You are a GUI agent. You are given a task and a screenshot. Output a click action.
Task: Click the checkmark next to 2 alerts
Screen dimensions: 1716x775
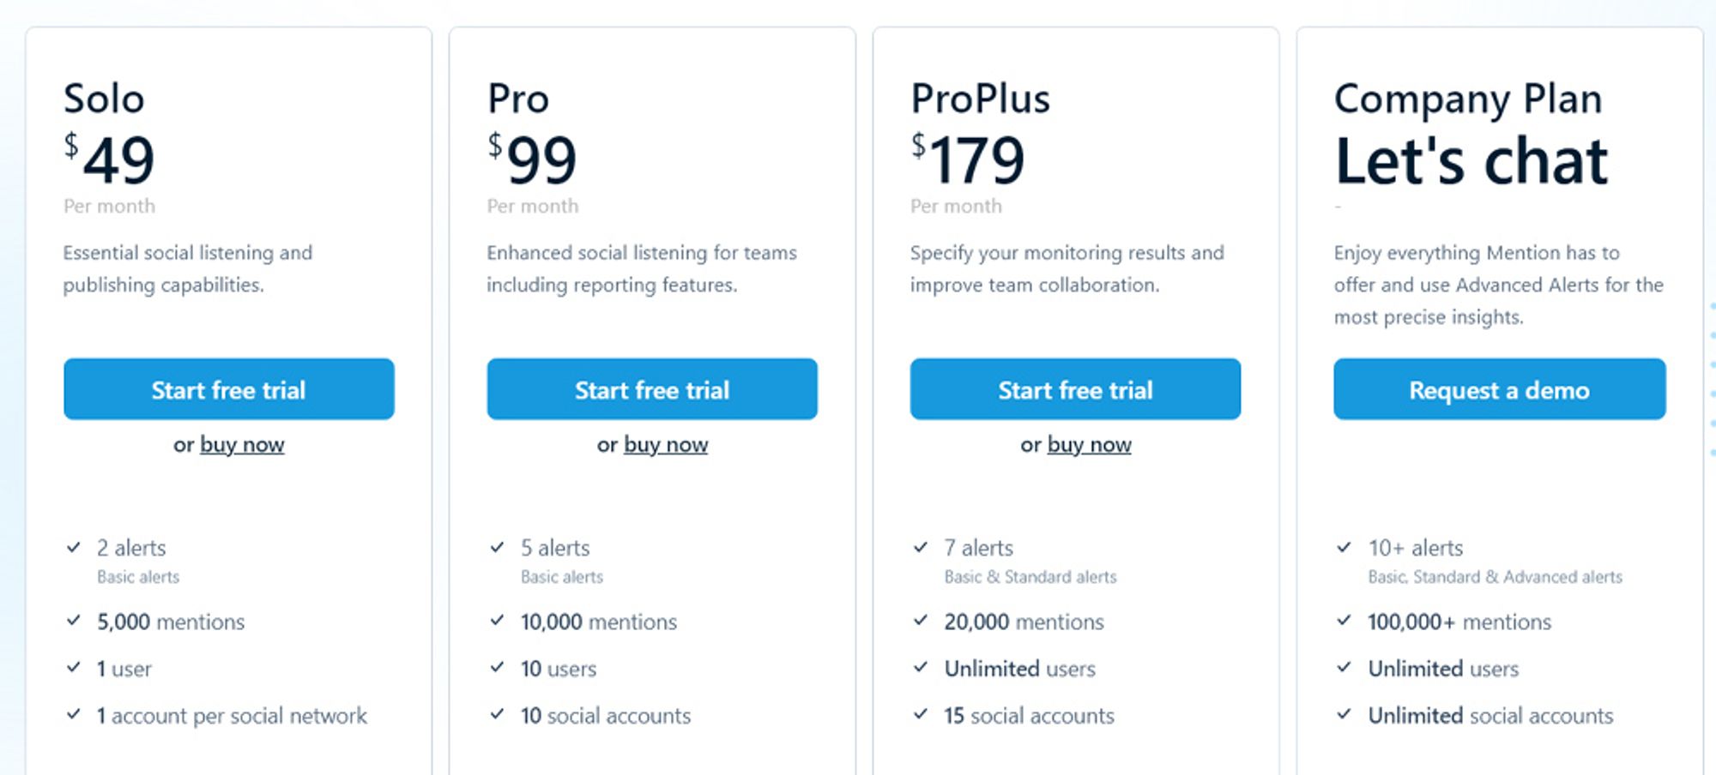pyautogui.click(x=74, y=547)
